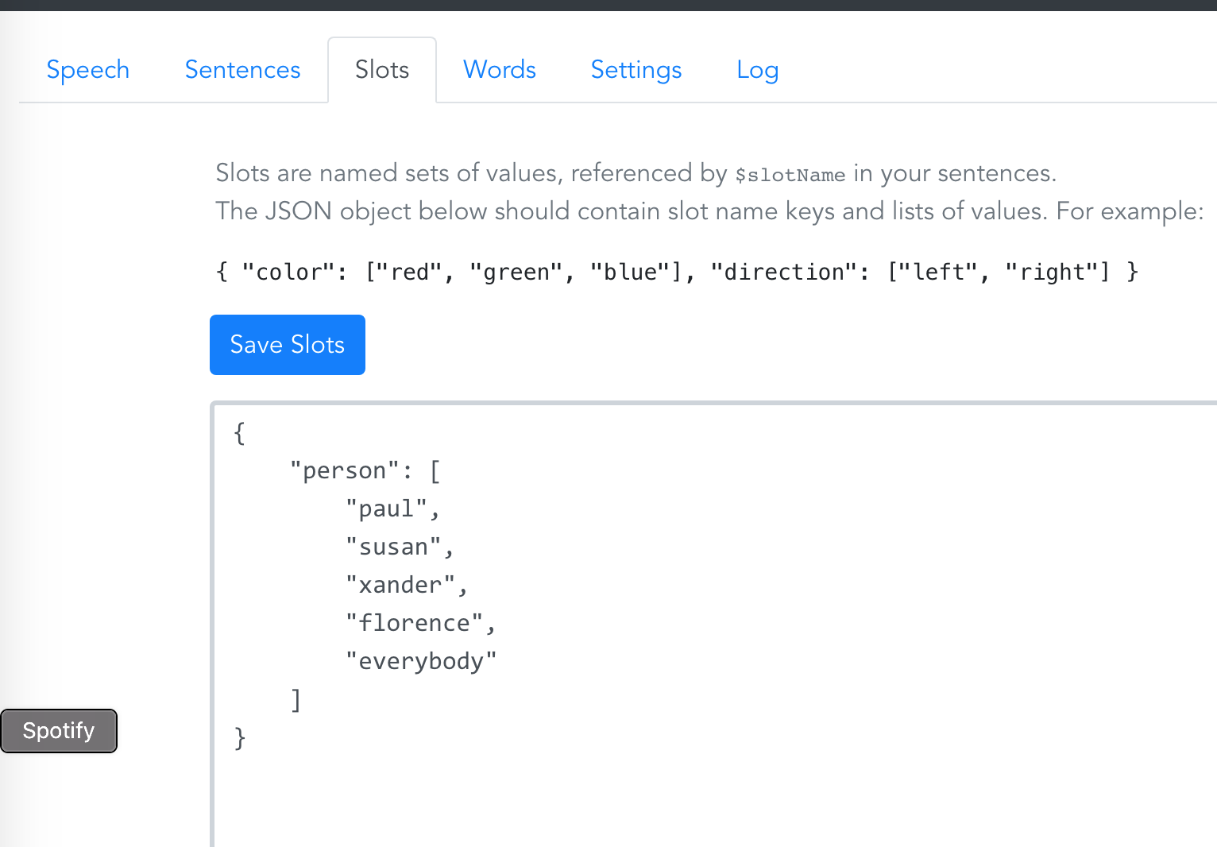This screenshot has width=1217, height=847.
Task: Go to the Words tab
Action: (x=500, y=70)
